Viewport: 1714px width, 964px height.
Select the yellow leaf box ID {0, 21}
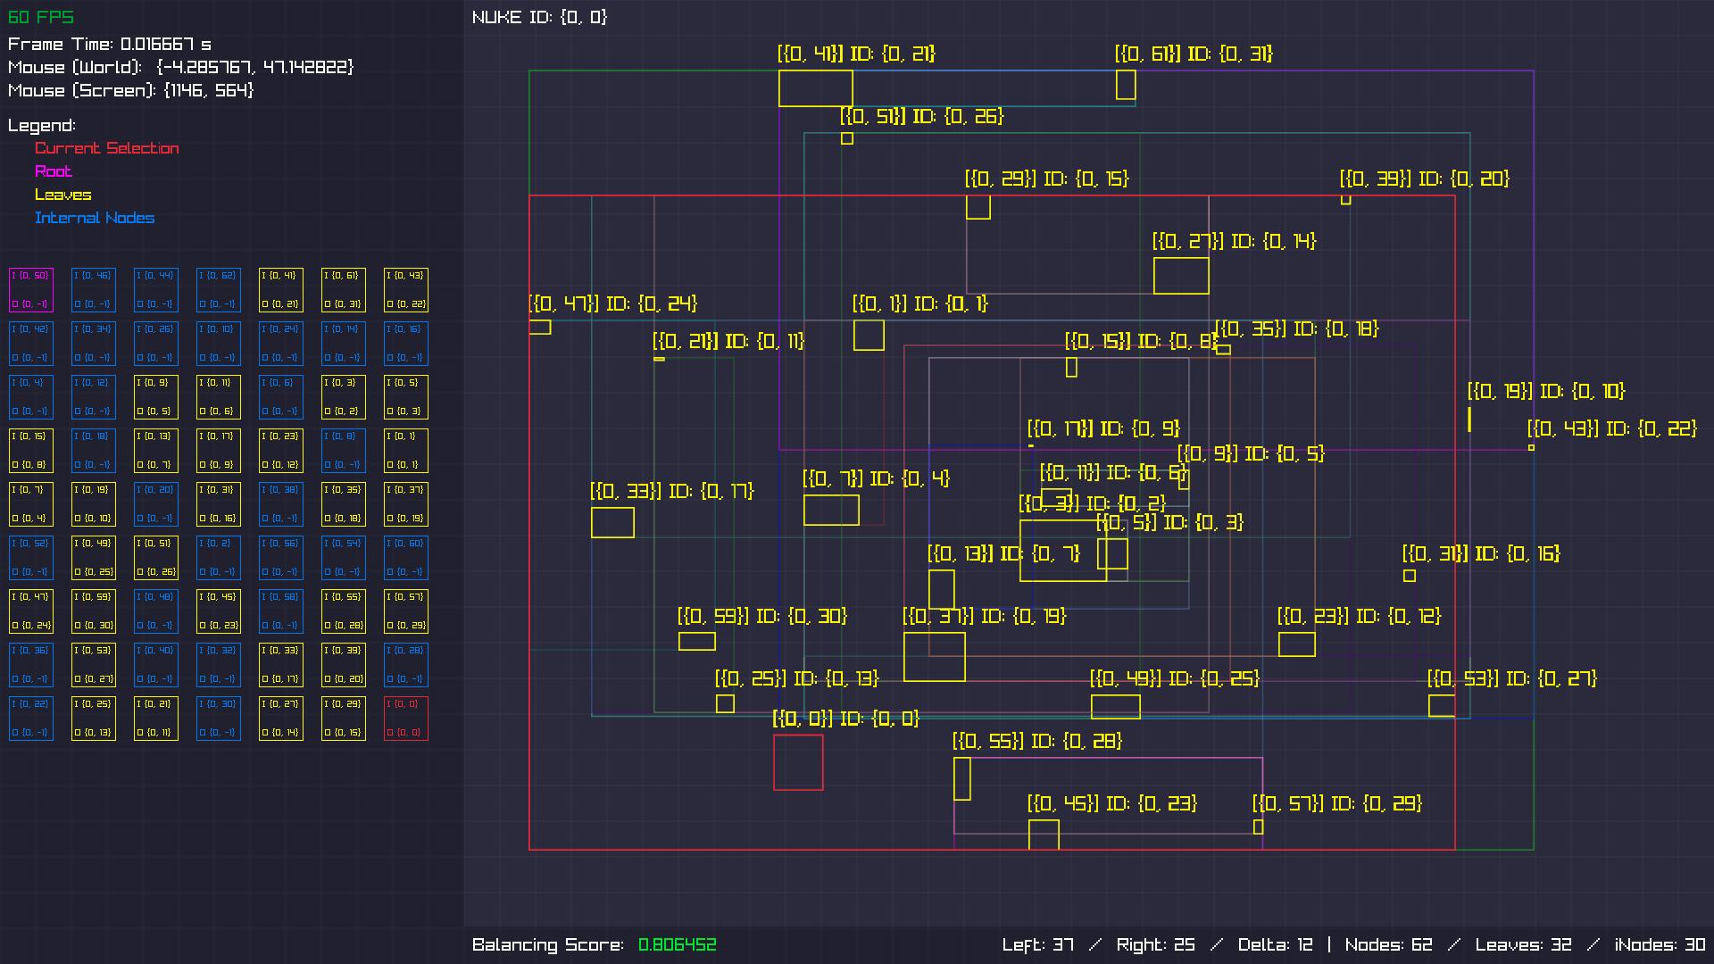[x=816, y=88]
